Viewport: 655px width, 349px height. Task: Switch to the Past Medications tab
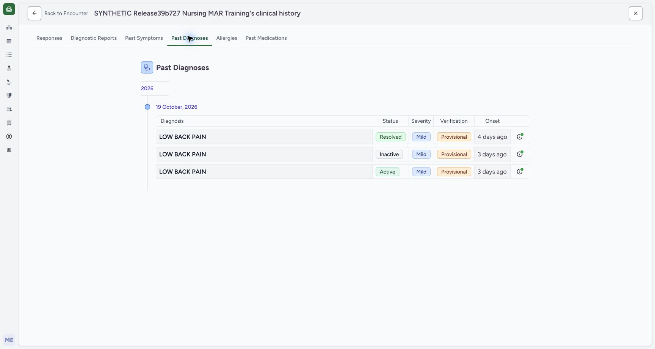[x=266, y=38]
